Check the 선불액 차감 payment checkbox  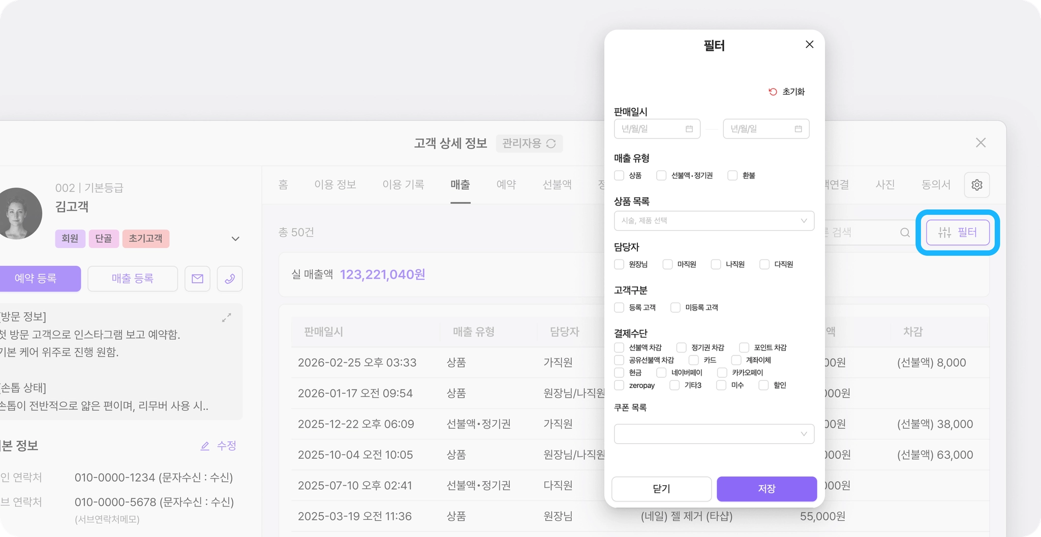point(619,347)
